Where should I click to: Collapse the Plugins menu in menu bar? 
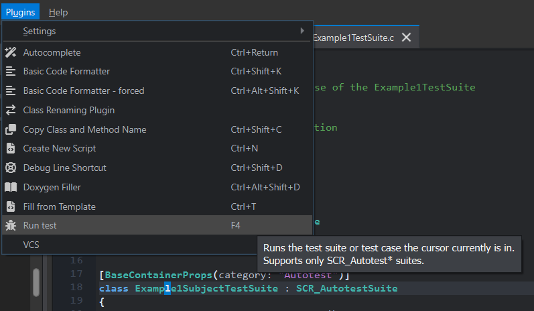tap(20, 12)
